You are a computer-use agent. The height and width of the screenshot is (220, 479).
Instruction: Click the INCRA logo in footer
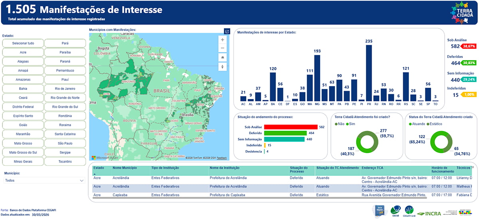(430, 213)
